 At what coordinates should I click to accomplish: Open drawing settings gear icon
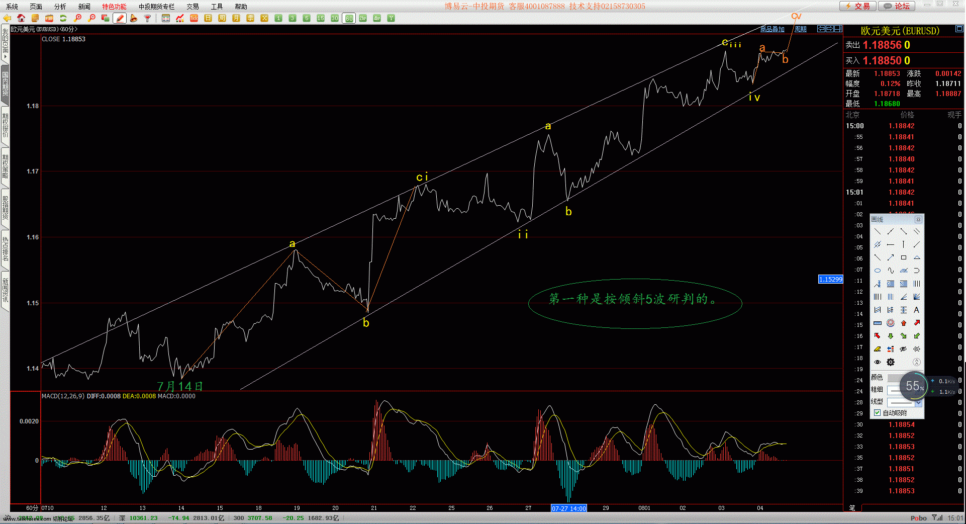click(891, 362)
